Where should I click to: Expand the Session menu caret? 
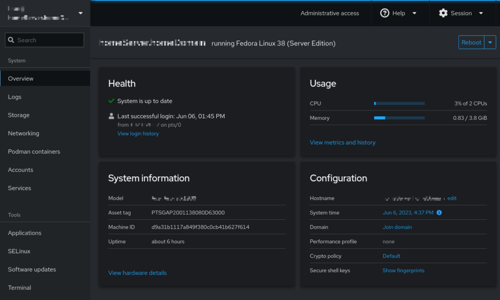tap(480, 13)
